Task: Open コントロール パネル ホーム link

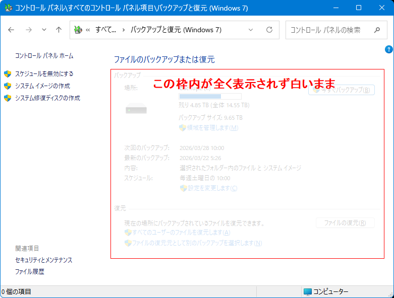Action: (x=44, y=56)
